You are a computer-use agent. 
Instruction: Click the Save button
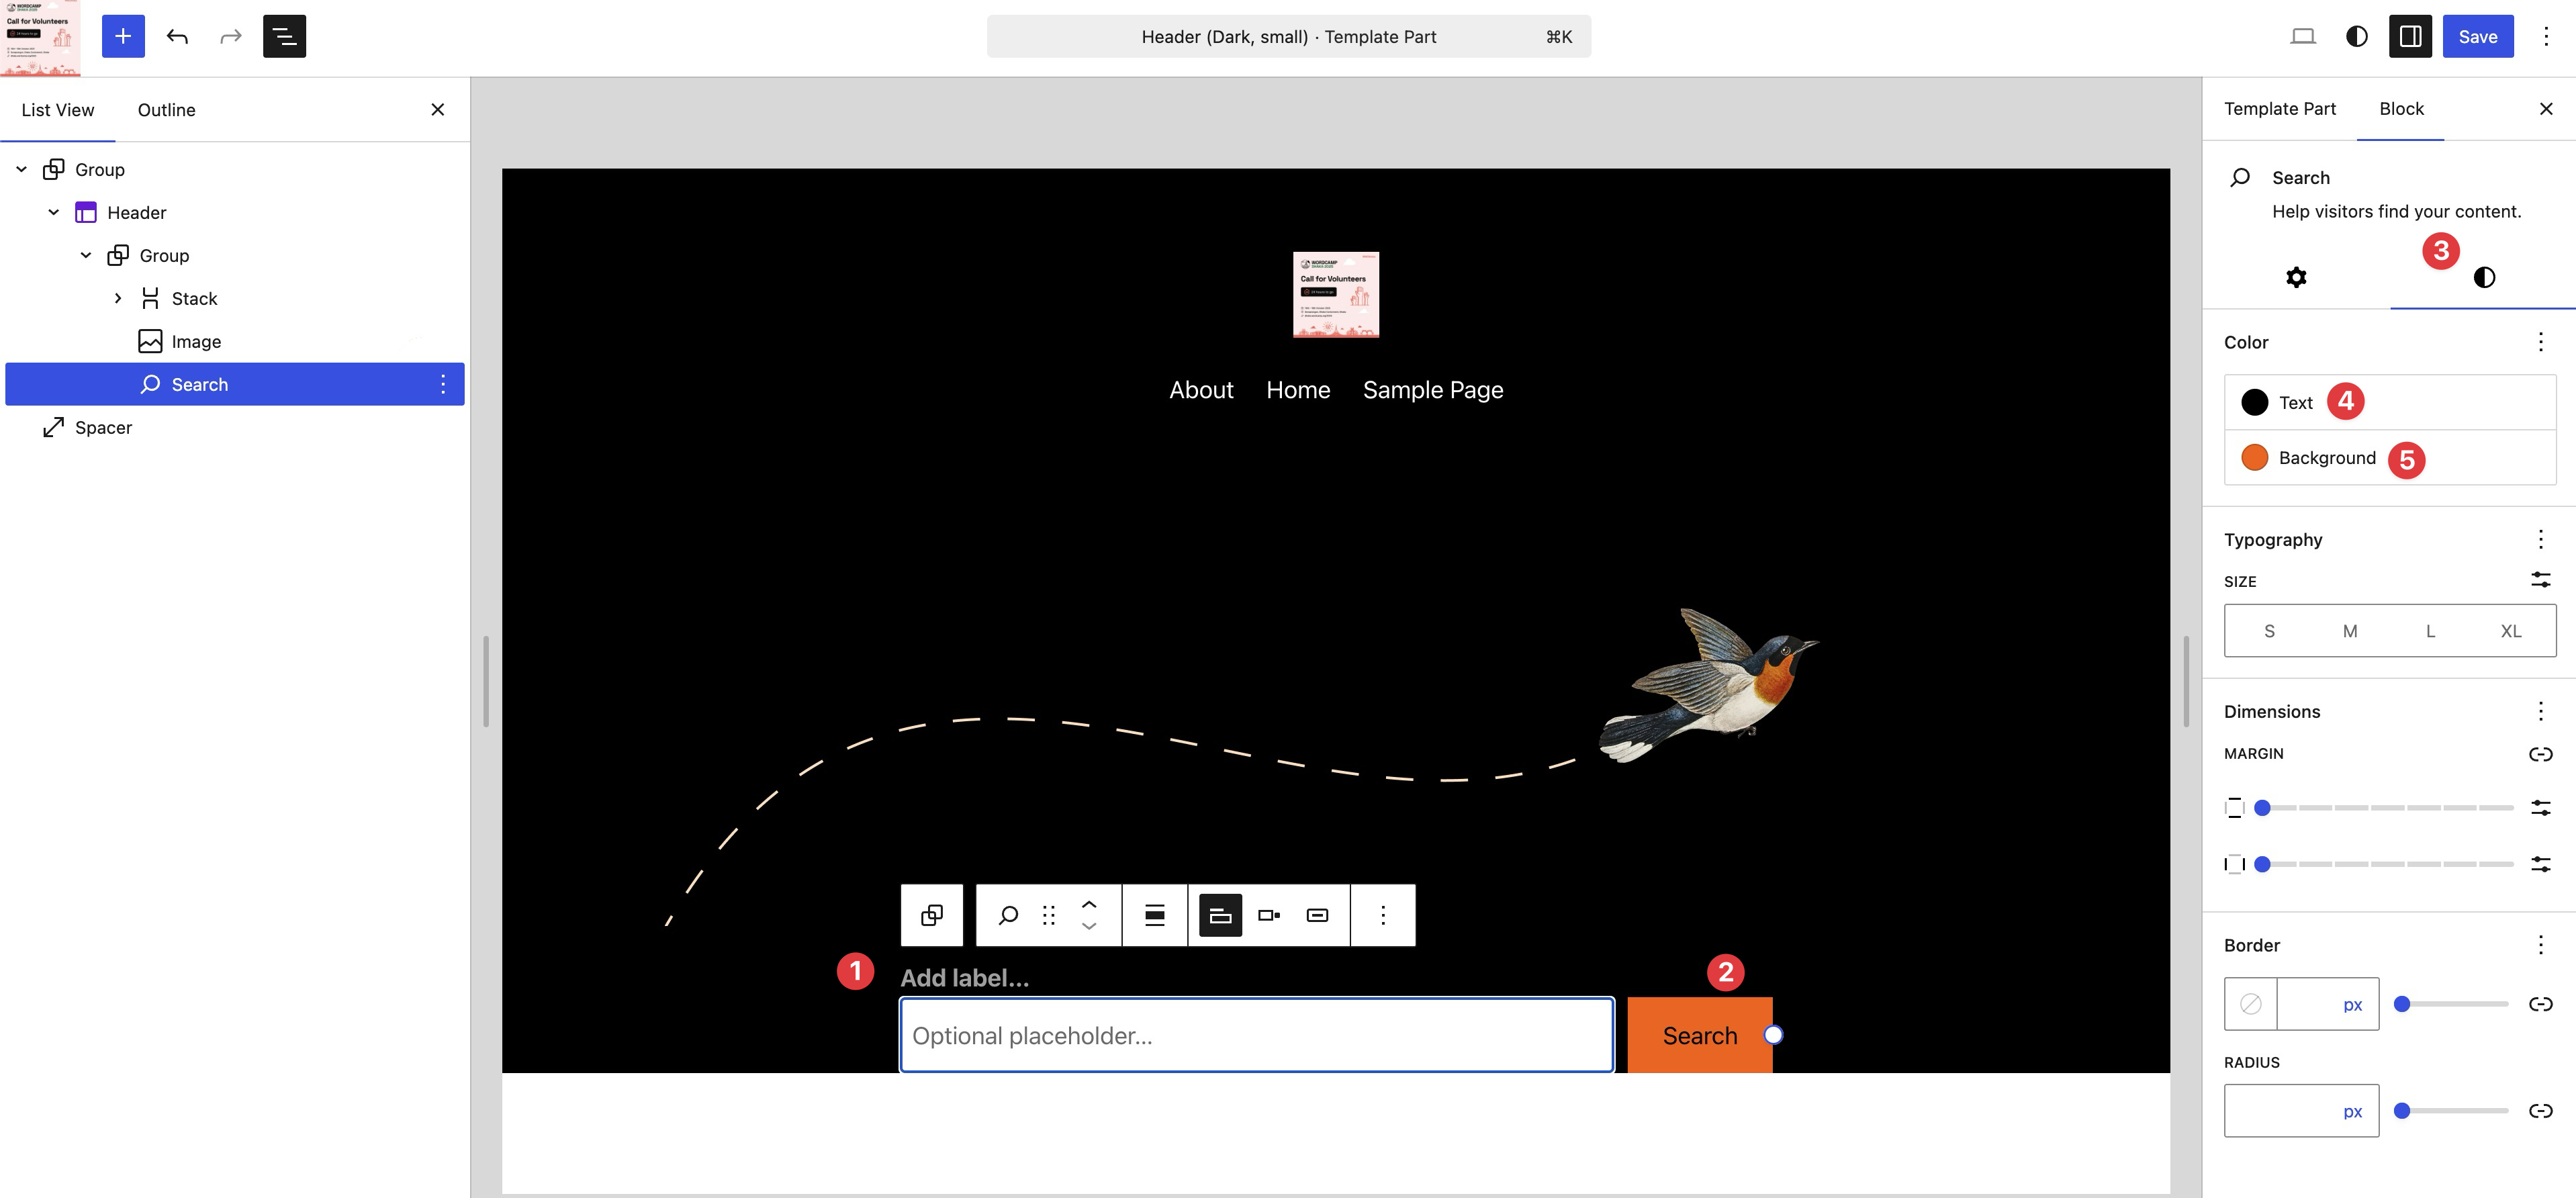click(x=2477, y=36)
